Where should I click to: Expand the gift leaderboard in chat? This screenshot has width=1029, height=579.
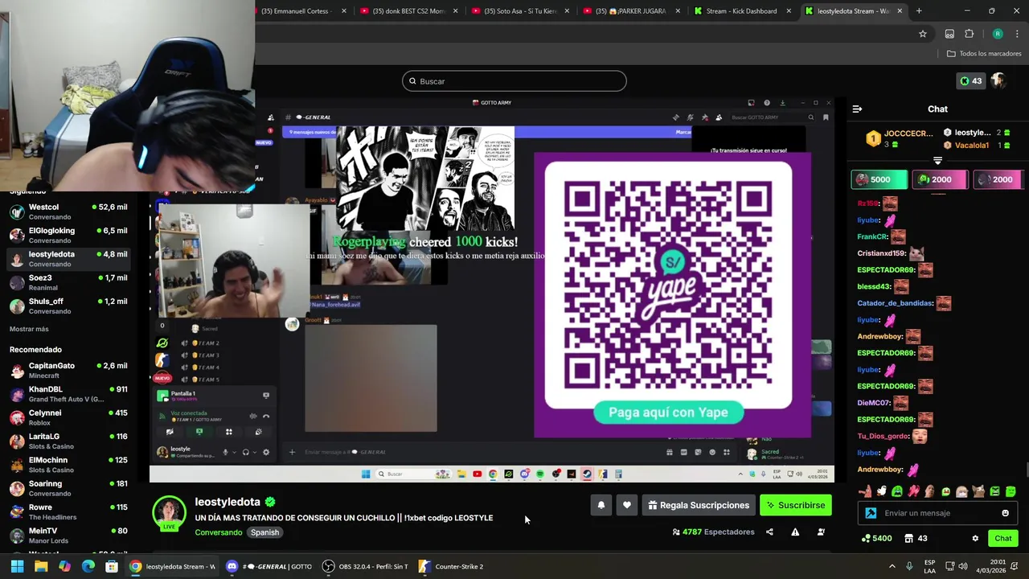(937, 161)
